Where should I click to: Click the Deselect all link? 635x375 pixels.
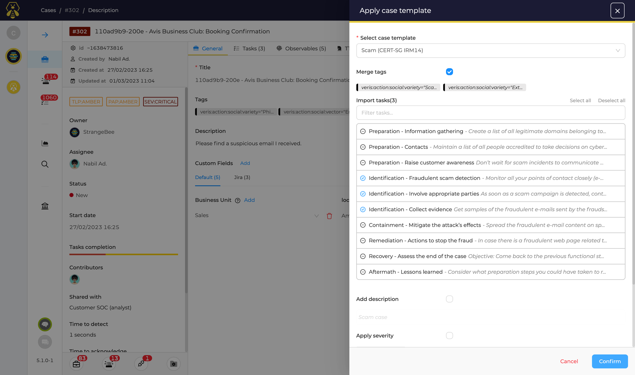611,100
